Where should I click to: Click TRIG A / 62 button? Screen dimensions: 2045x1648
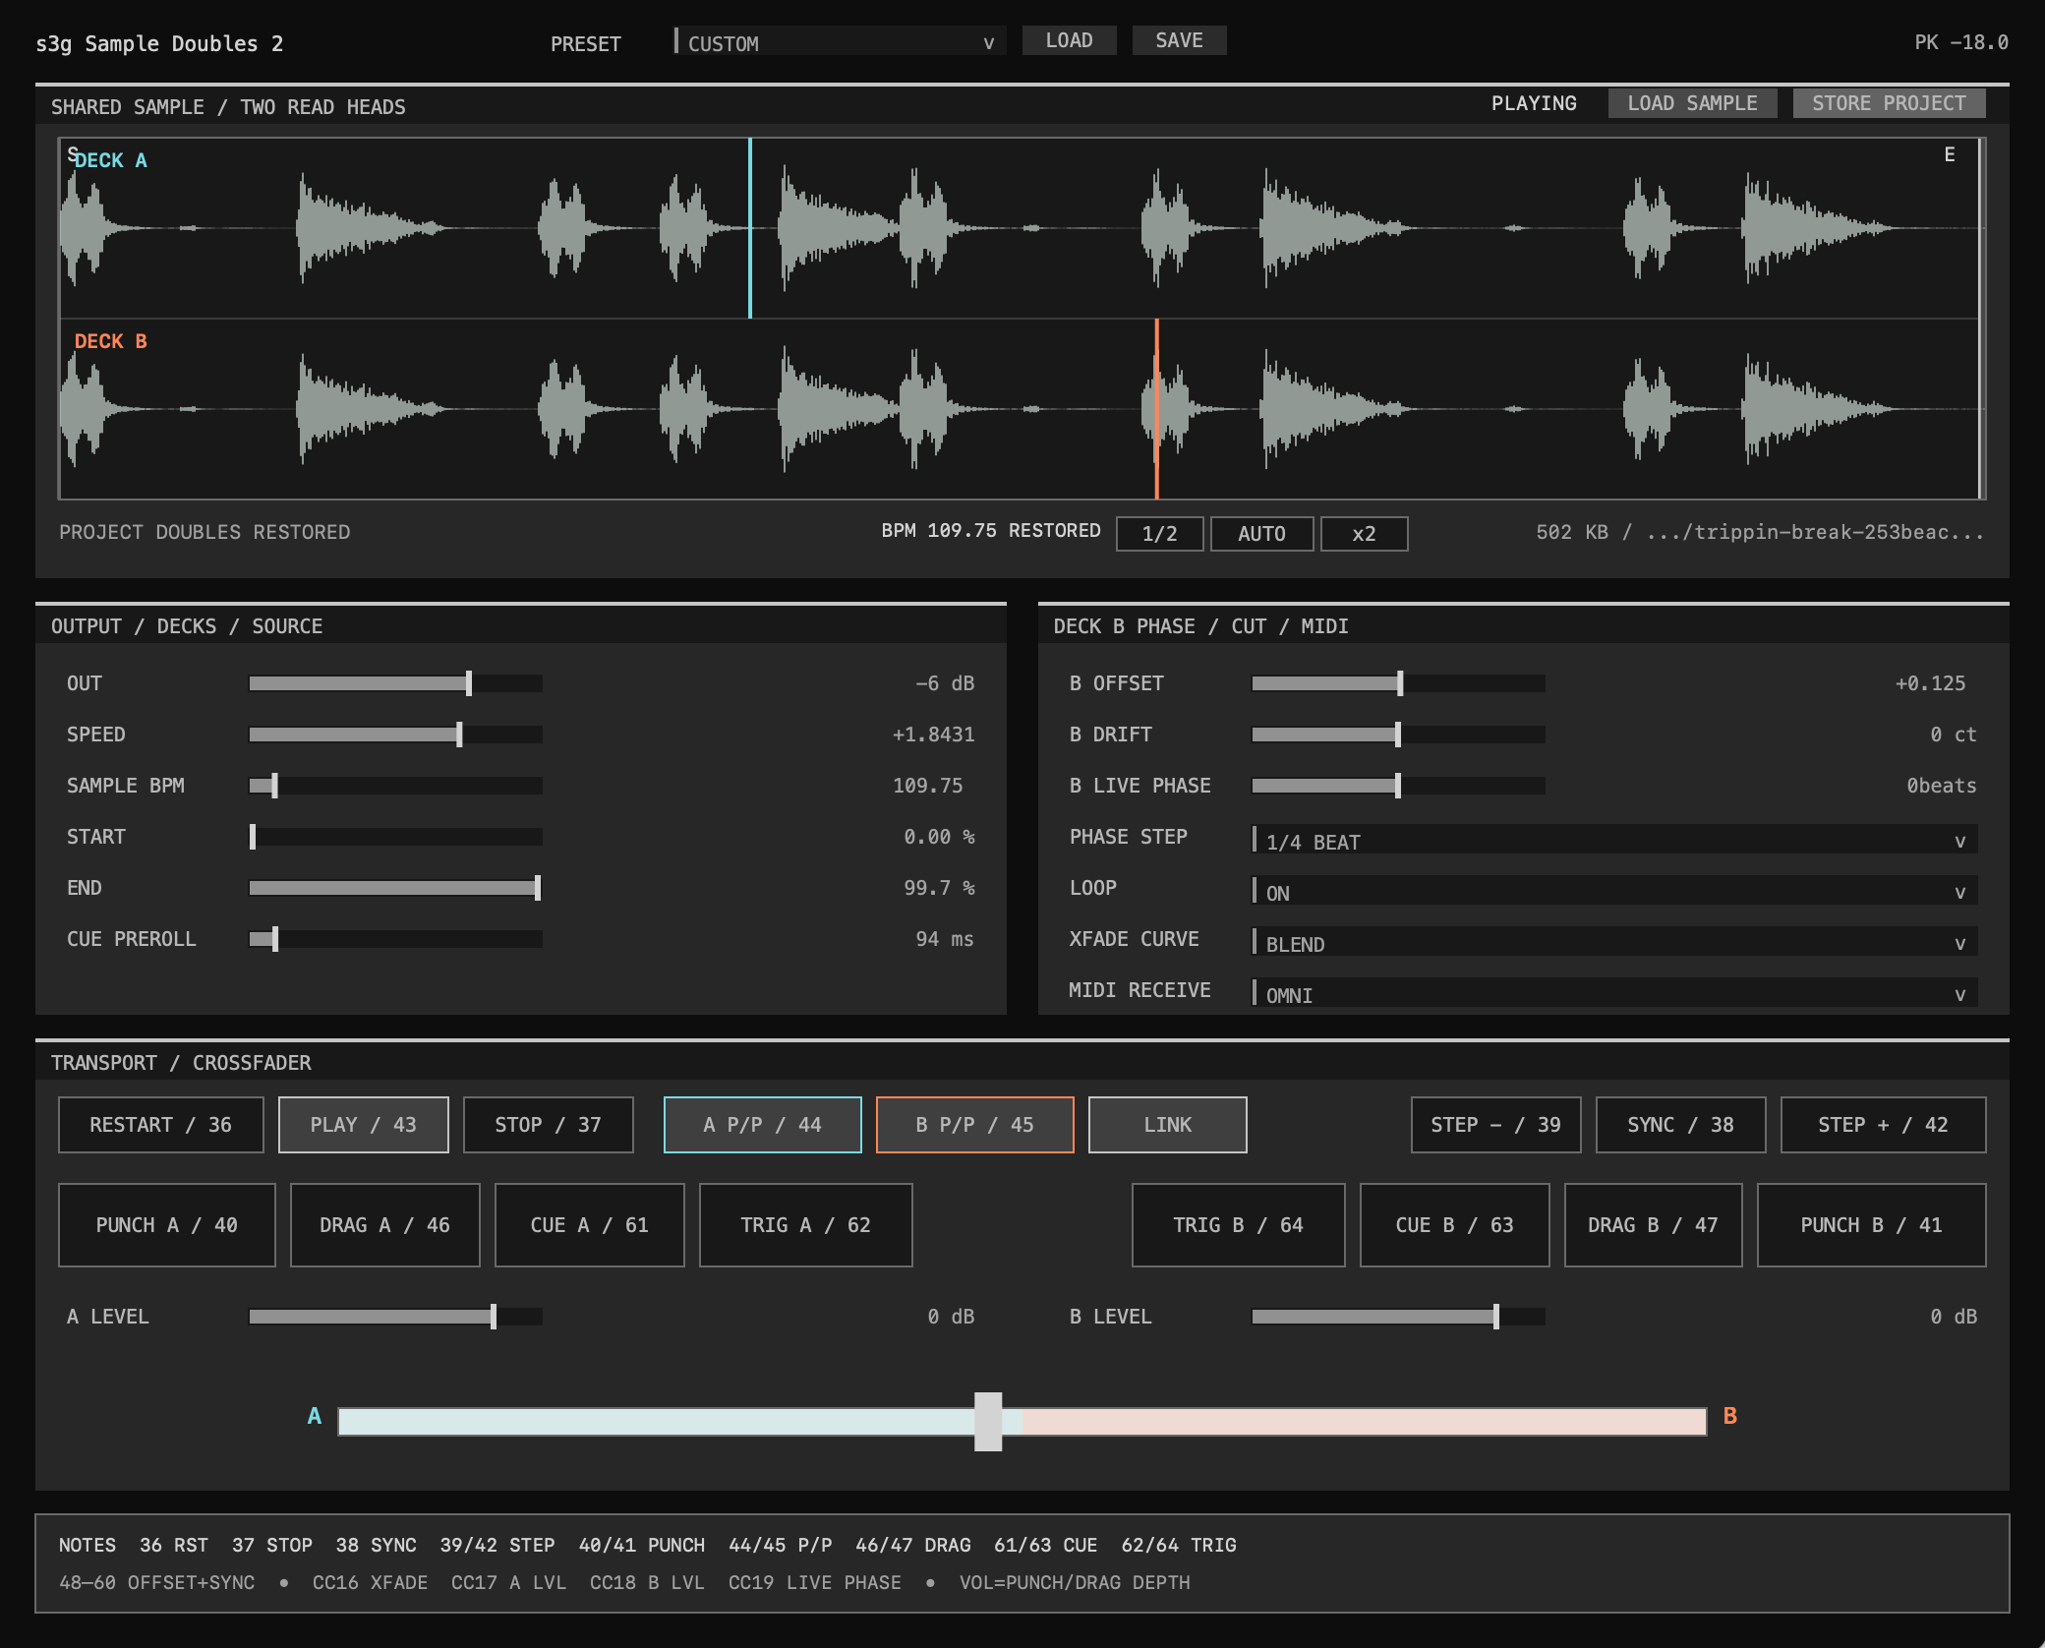tap(806, 1225)
